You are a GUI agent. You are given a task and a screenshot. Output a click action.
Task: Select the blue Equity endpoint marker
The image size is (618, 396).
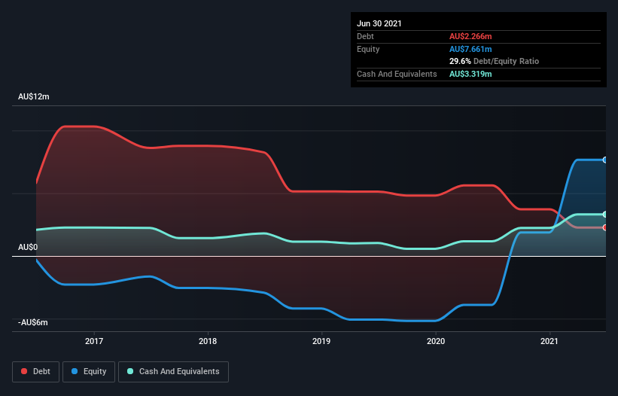click(x=605, y=160)
